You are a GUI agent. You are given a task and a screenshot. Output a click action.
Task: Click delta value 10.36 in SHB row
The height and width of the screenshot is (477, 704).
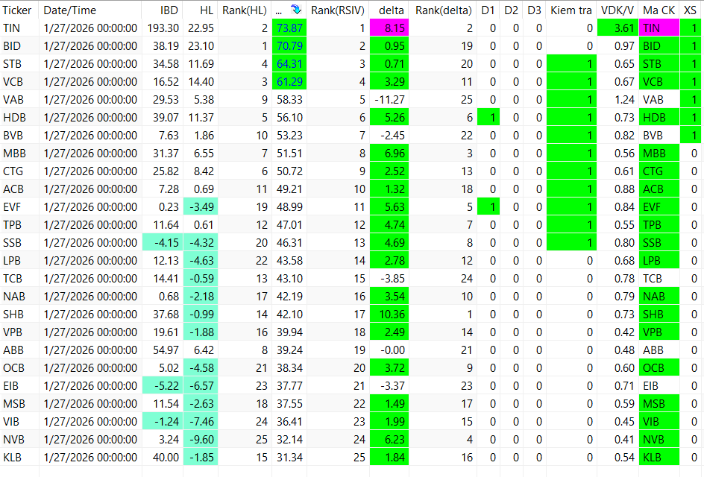click(389, 315)
